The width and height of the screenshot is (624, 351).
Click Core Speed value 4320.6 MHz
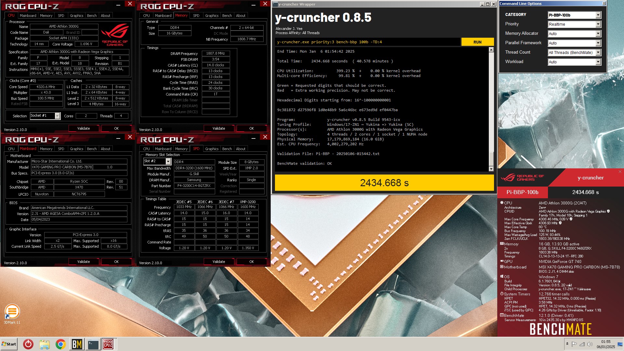click(x=46, y=87)
